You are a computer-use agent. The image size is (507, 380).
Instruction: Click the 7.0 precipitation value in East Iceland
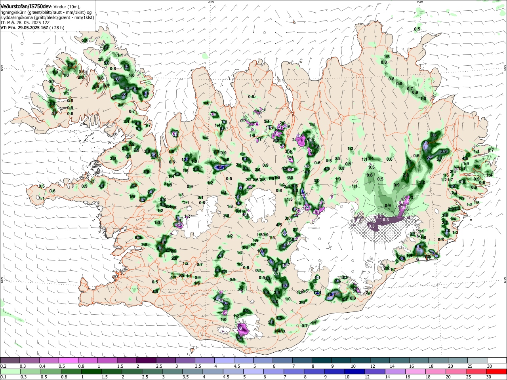pyautogui.click(x=426, y=143)
